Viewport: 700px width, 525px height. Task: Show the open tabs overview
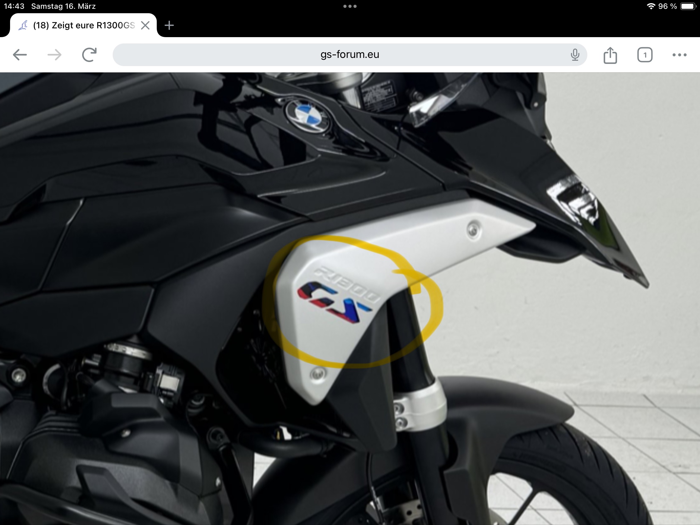[x=645, y=55]
